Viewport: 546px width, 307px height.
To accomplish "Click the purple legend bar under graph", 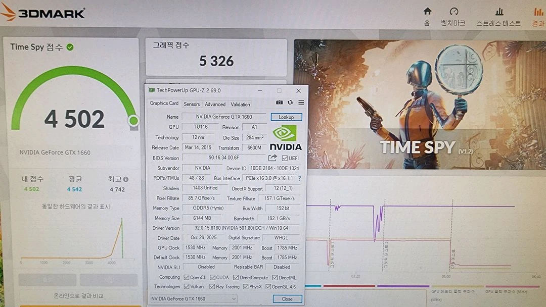I will pyautogui.click(x=403, y=286).
